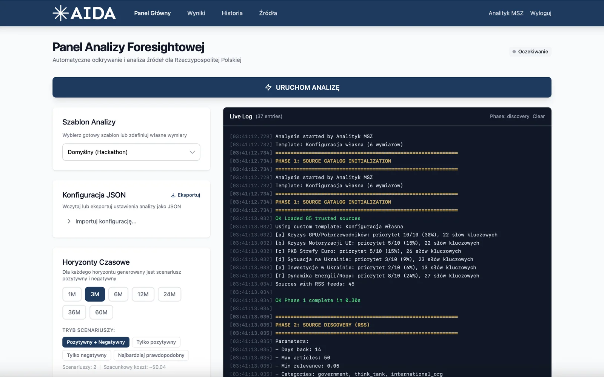This screenshot has height=377, width=604.
Task: Click the TRYB SCENARIUSZY label
Action: coord(89,330)
